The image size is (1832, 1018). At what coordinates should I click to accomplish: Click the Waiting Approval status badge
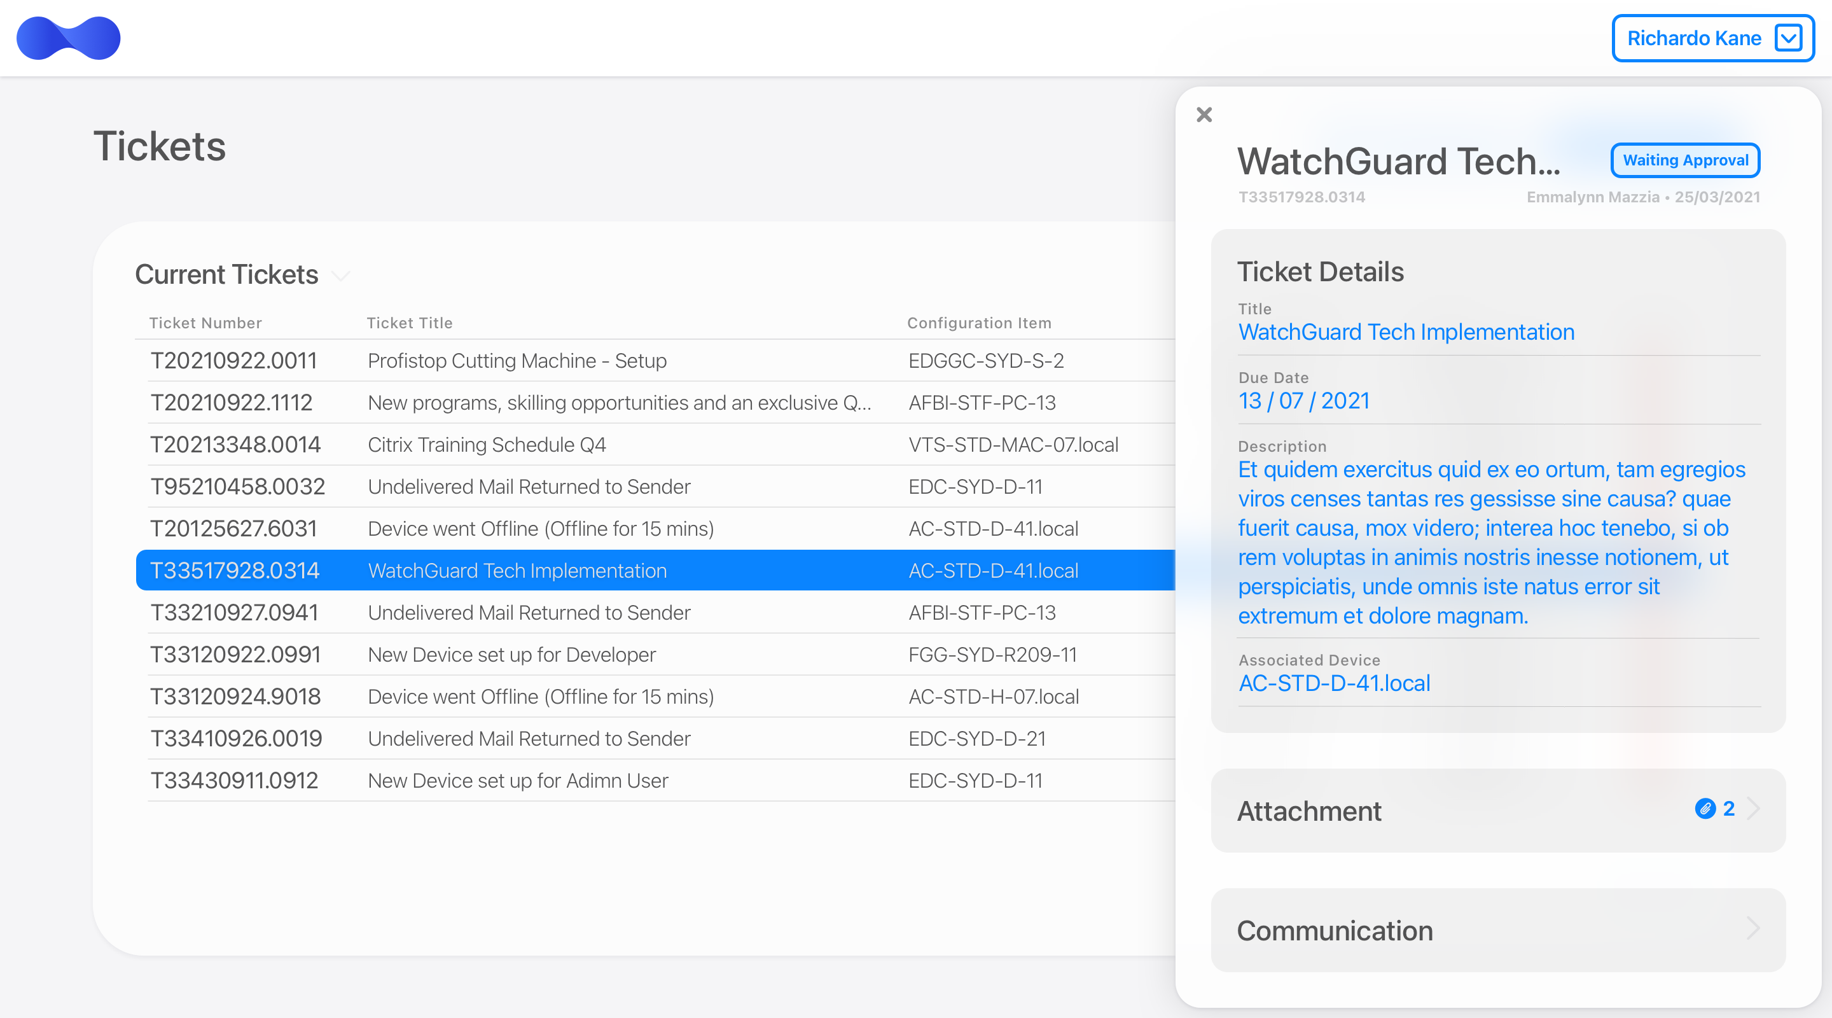point(1685,160)
